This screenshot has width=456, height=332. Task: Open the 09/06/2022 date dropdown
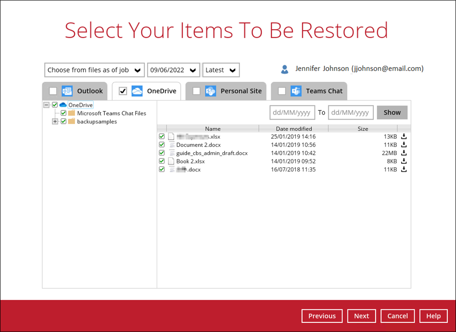pos(173,70)
